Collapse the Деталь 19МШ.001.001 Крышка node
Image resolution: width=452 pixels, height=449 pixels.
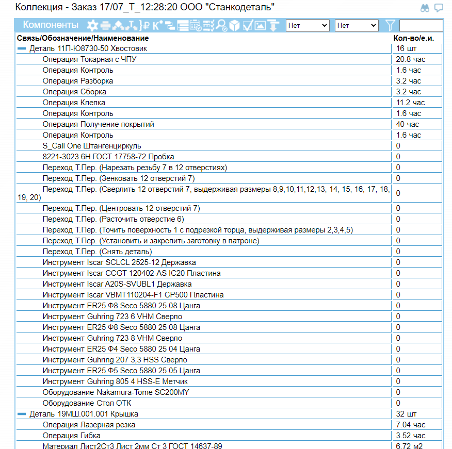[x=21, y=414]
